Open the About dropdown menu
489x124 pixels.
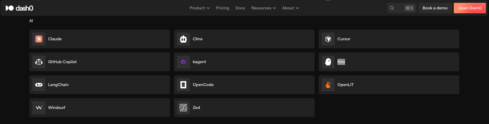(x=290, y=8)
